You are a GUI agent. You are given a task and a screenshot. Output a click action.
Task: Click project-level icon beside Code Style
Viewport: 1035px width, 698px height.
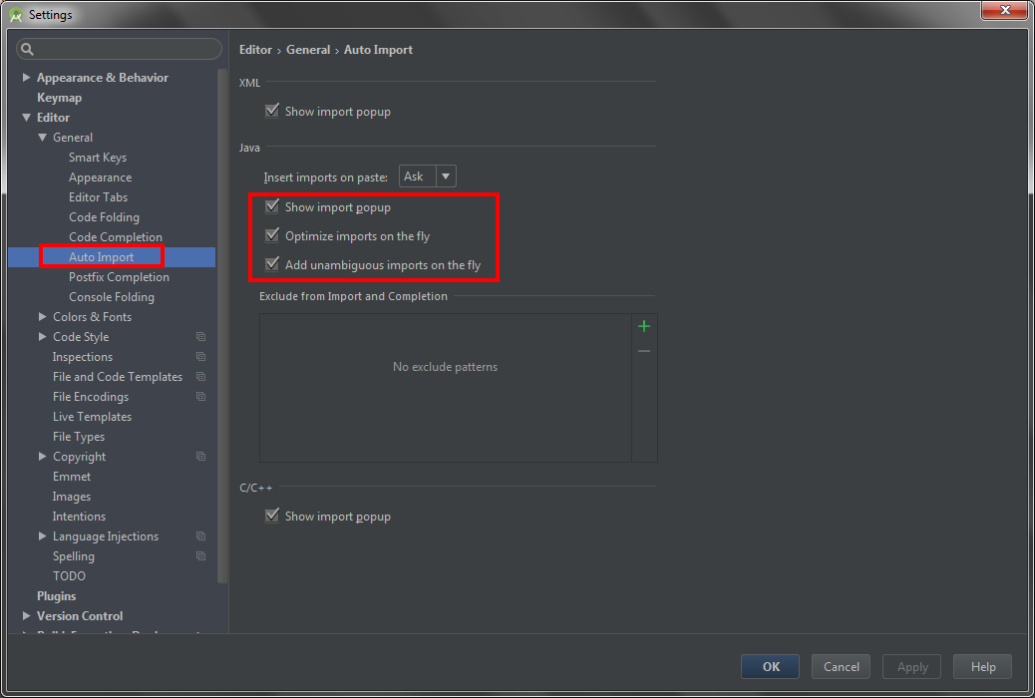click(x=200, y=337)
